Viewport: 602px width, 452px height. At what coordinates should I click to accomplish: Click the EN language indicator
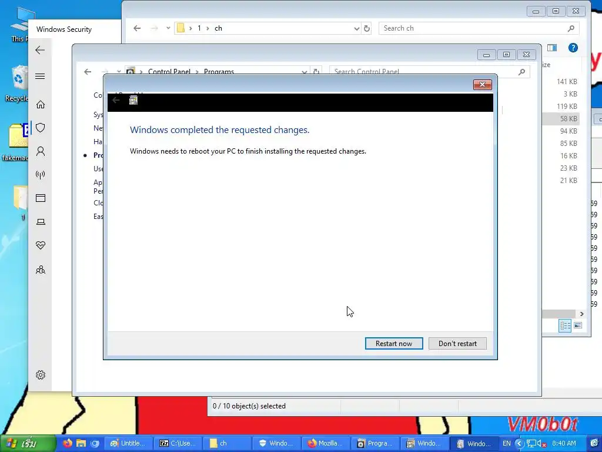[x=506, y=443]
